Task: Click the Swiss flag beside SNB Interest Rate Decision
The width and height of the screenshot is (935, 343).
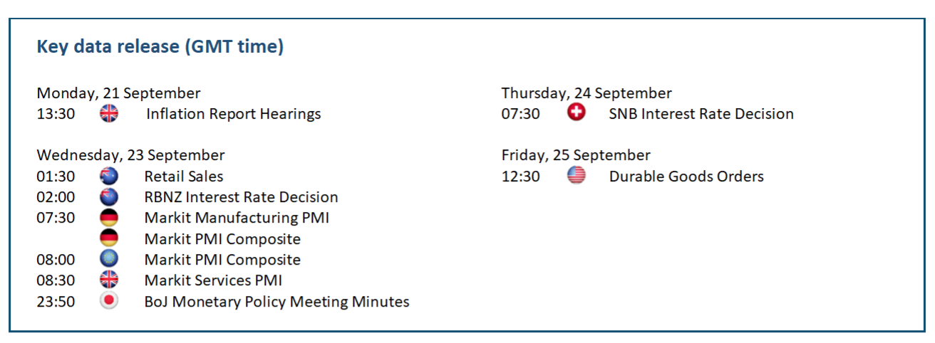Action: point(577,114)
